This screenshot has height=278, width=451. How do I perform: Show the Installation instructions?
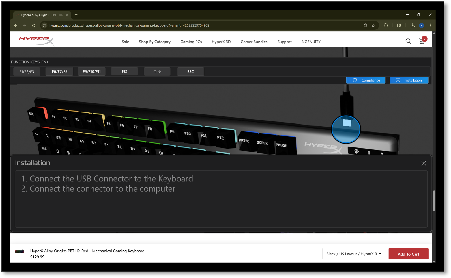(x=409, y=80)
